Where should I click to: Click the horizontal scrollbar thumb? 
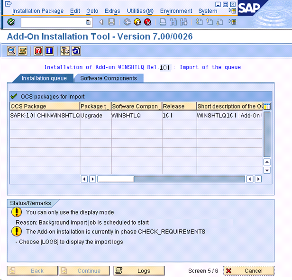coord(116,179)
